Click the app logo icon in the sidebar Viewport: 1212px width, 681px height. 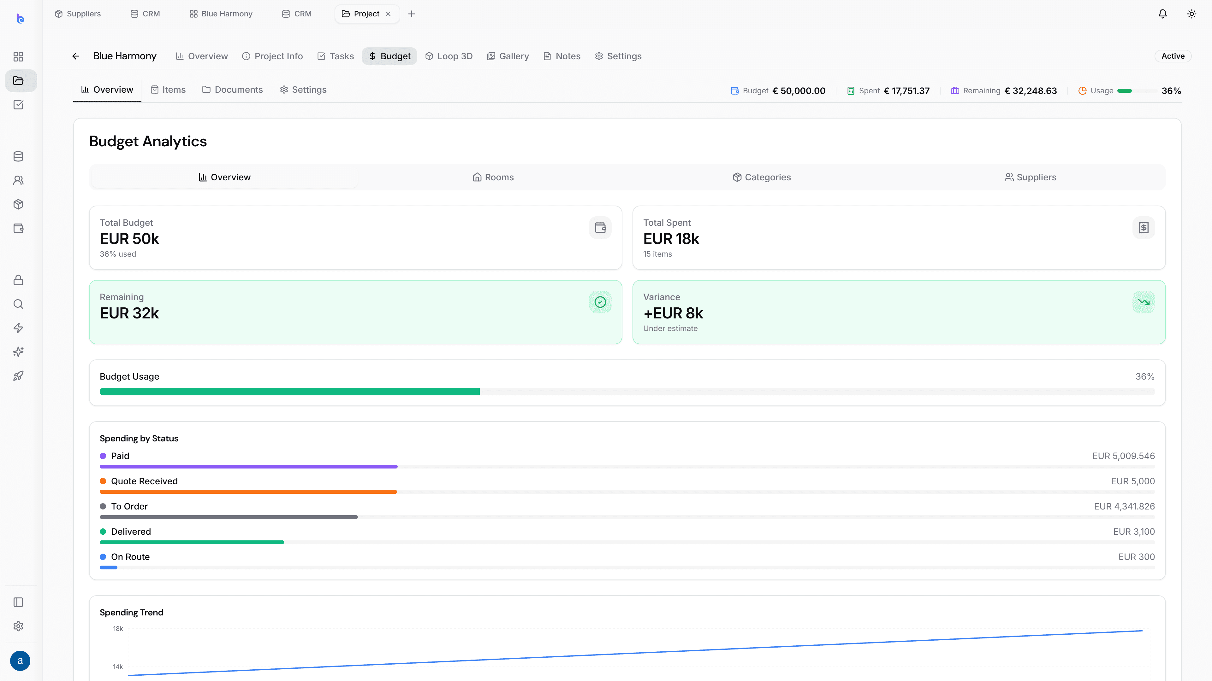point(20,18)
